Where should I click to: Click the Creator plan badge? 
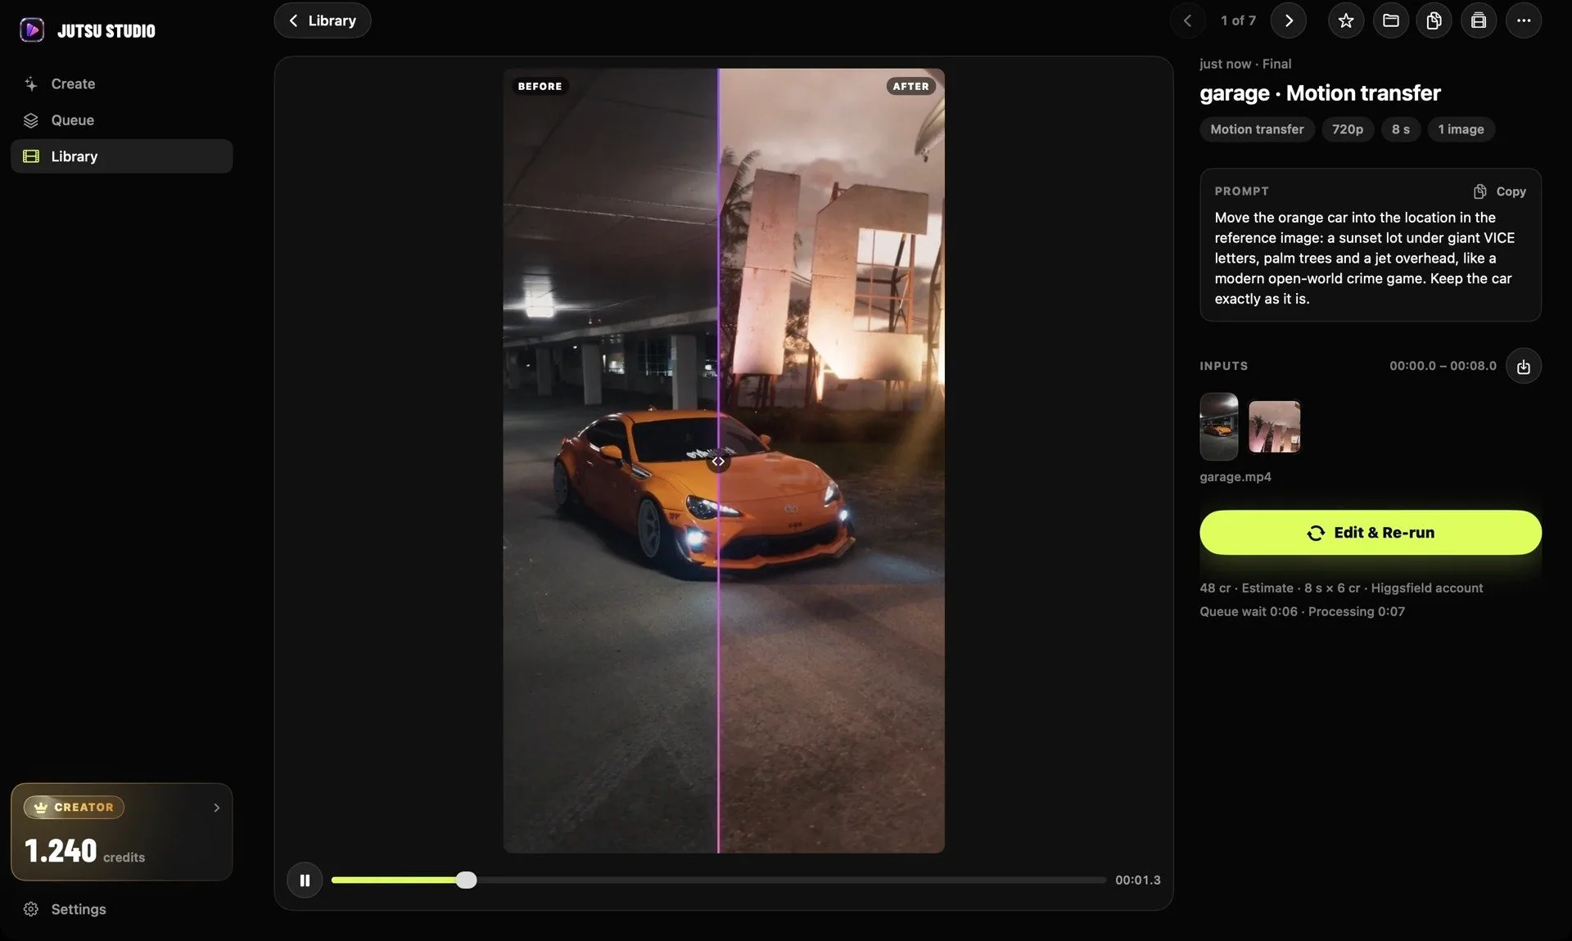pos(74,807)
